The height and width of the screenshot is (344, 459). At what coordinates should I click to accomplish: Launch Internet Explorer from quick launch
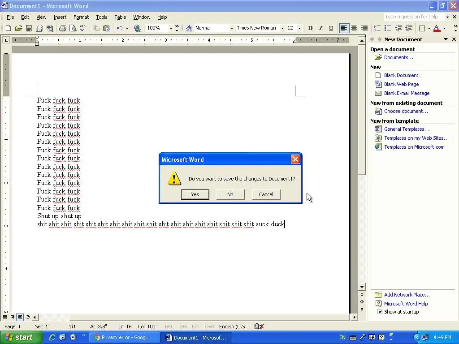pyautogui.click(x=52, y=337)
